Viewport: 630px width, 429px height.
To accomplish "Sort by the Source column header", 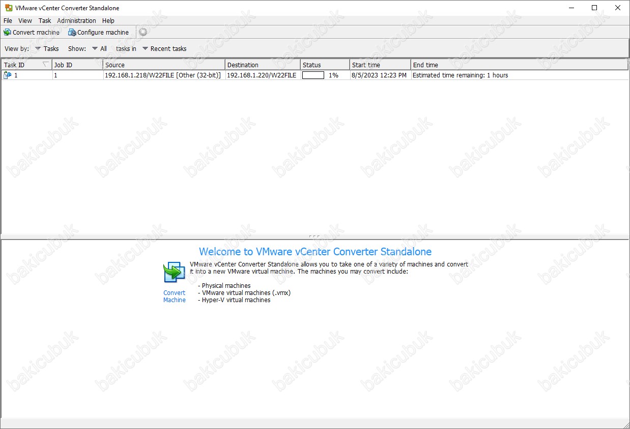I will [164, 65].
